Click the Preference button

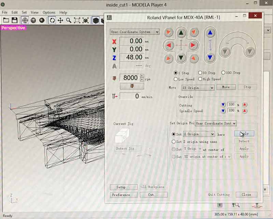124,195
